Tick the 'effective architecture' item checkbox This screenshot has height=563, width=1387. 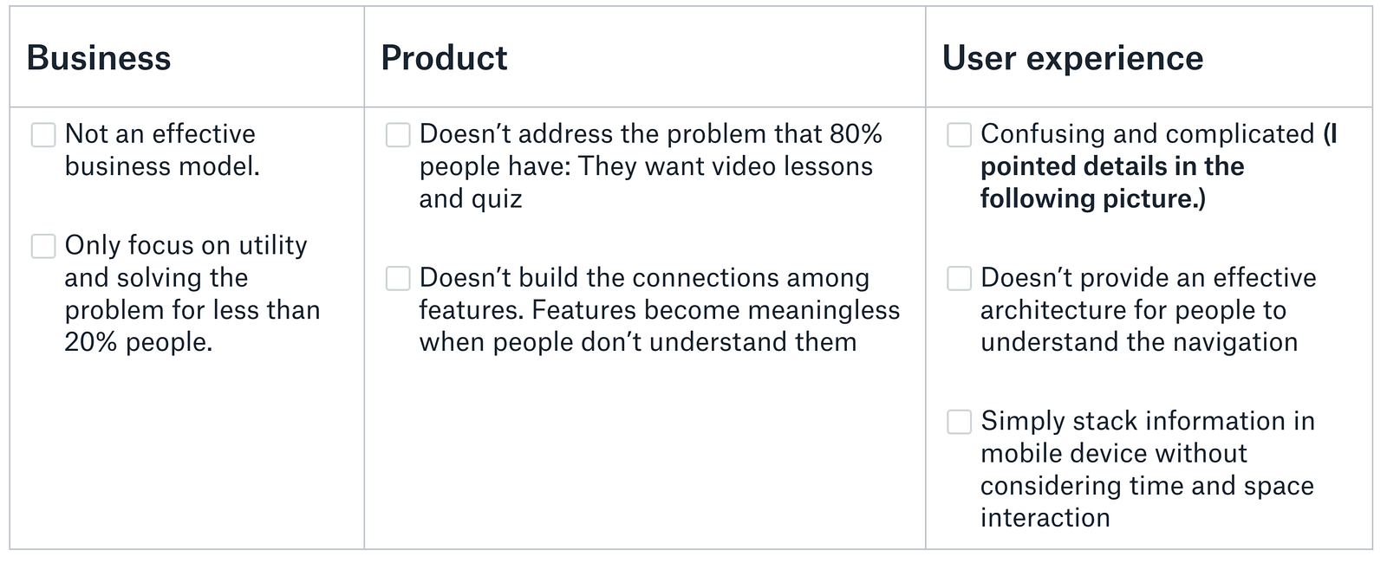click(x=959, y=278)
